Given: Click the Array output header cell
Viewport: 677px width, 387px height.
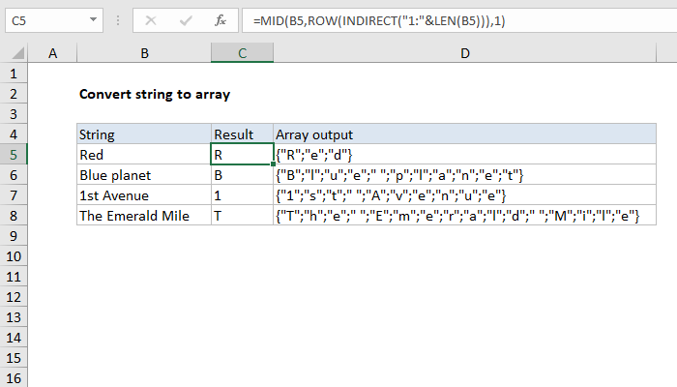Looking at the screenshot, I should point(464,134).
